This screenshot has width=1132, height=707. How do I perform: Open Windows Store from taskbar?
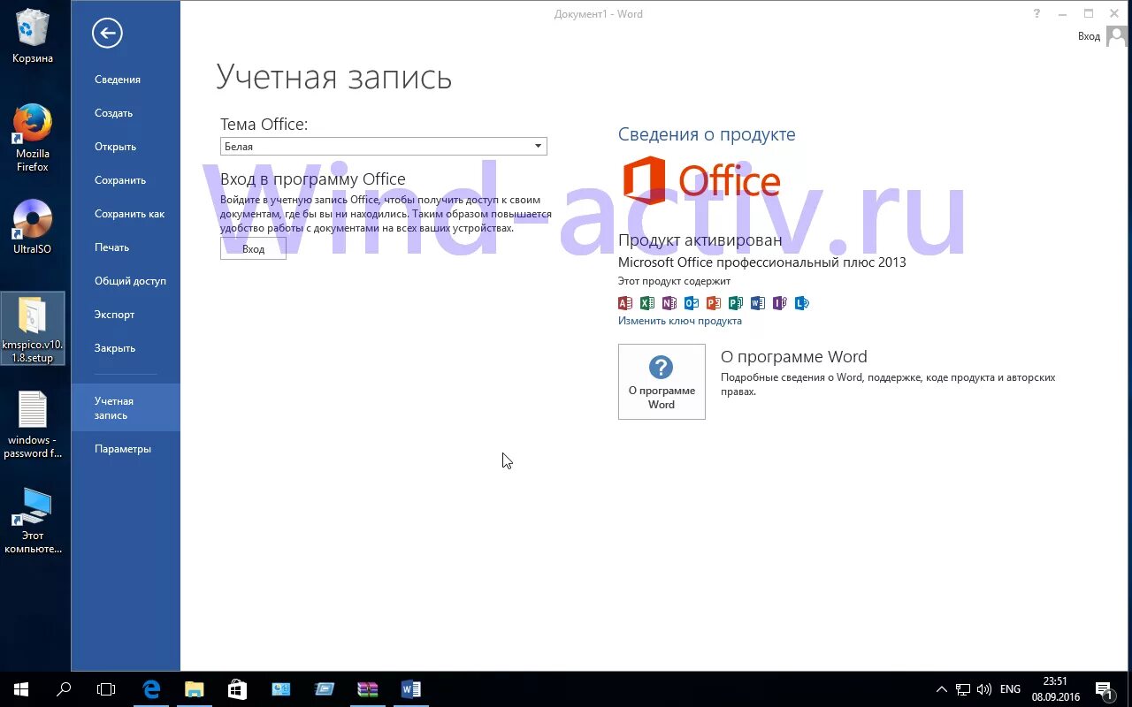point(237,689)
